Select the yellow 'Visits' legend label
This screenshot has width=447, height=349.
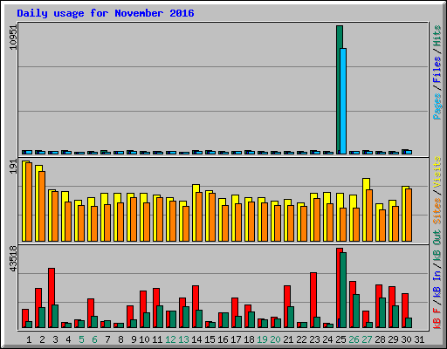tap(437, 172)
